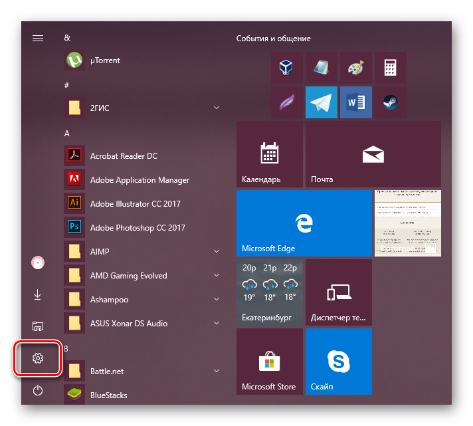Launch BlueStacks from the app list

click(142, 395)
